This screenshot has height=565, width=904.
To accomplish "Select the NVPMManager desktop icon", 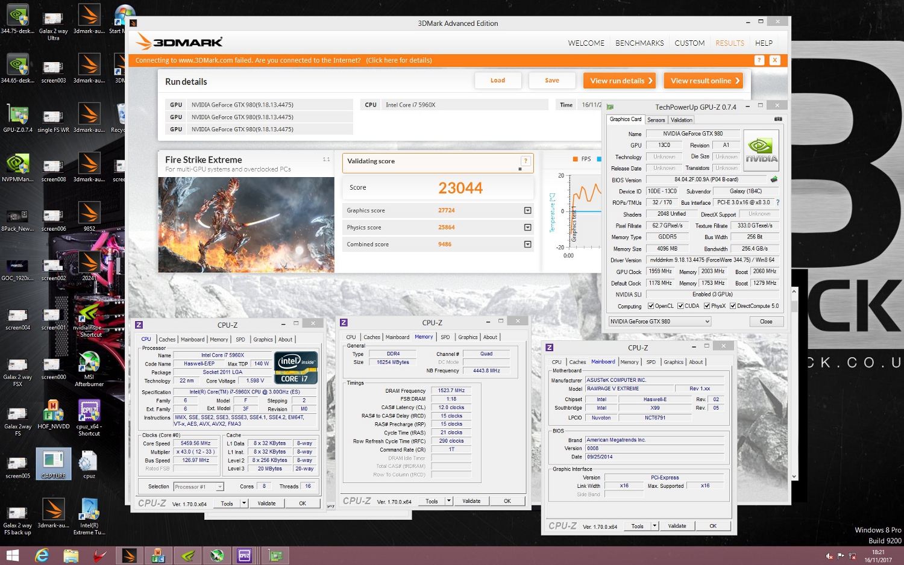I will [17, 168].
